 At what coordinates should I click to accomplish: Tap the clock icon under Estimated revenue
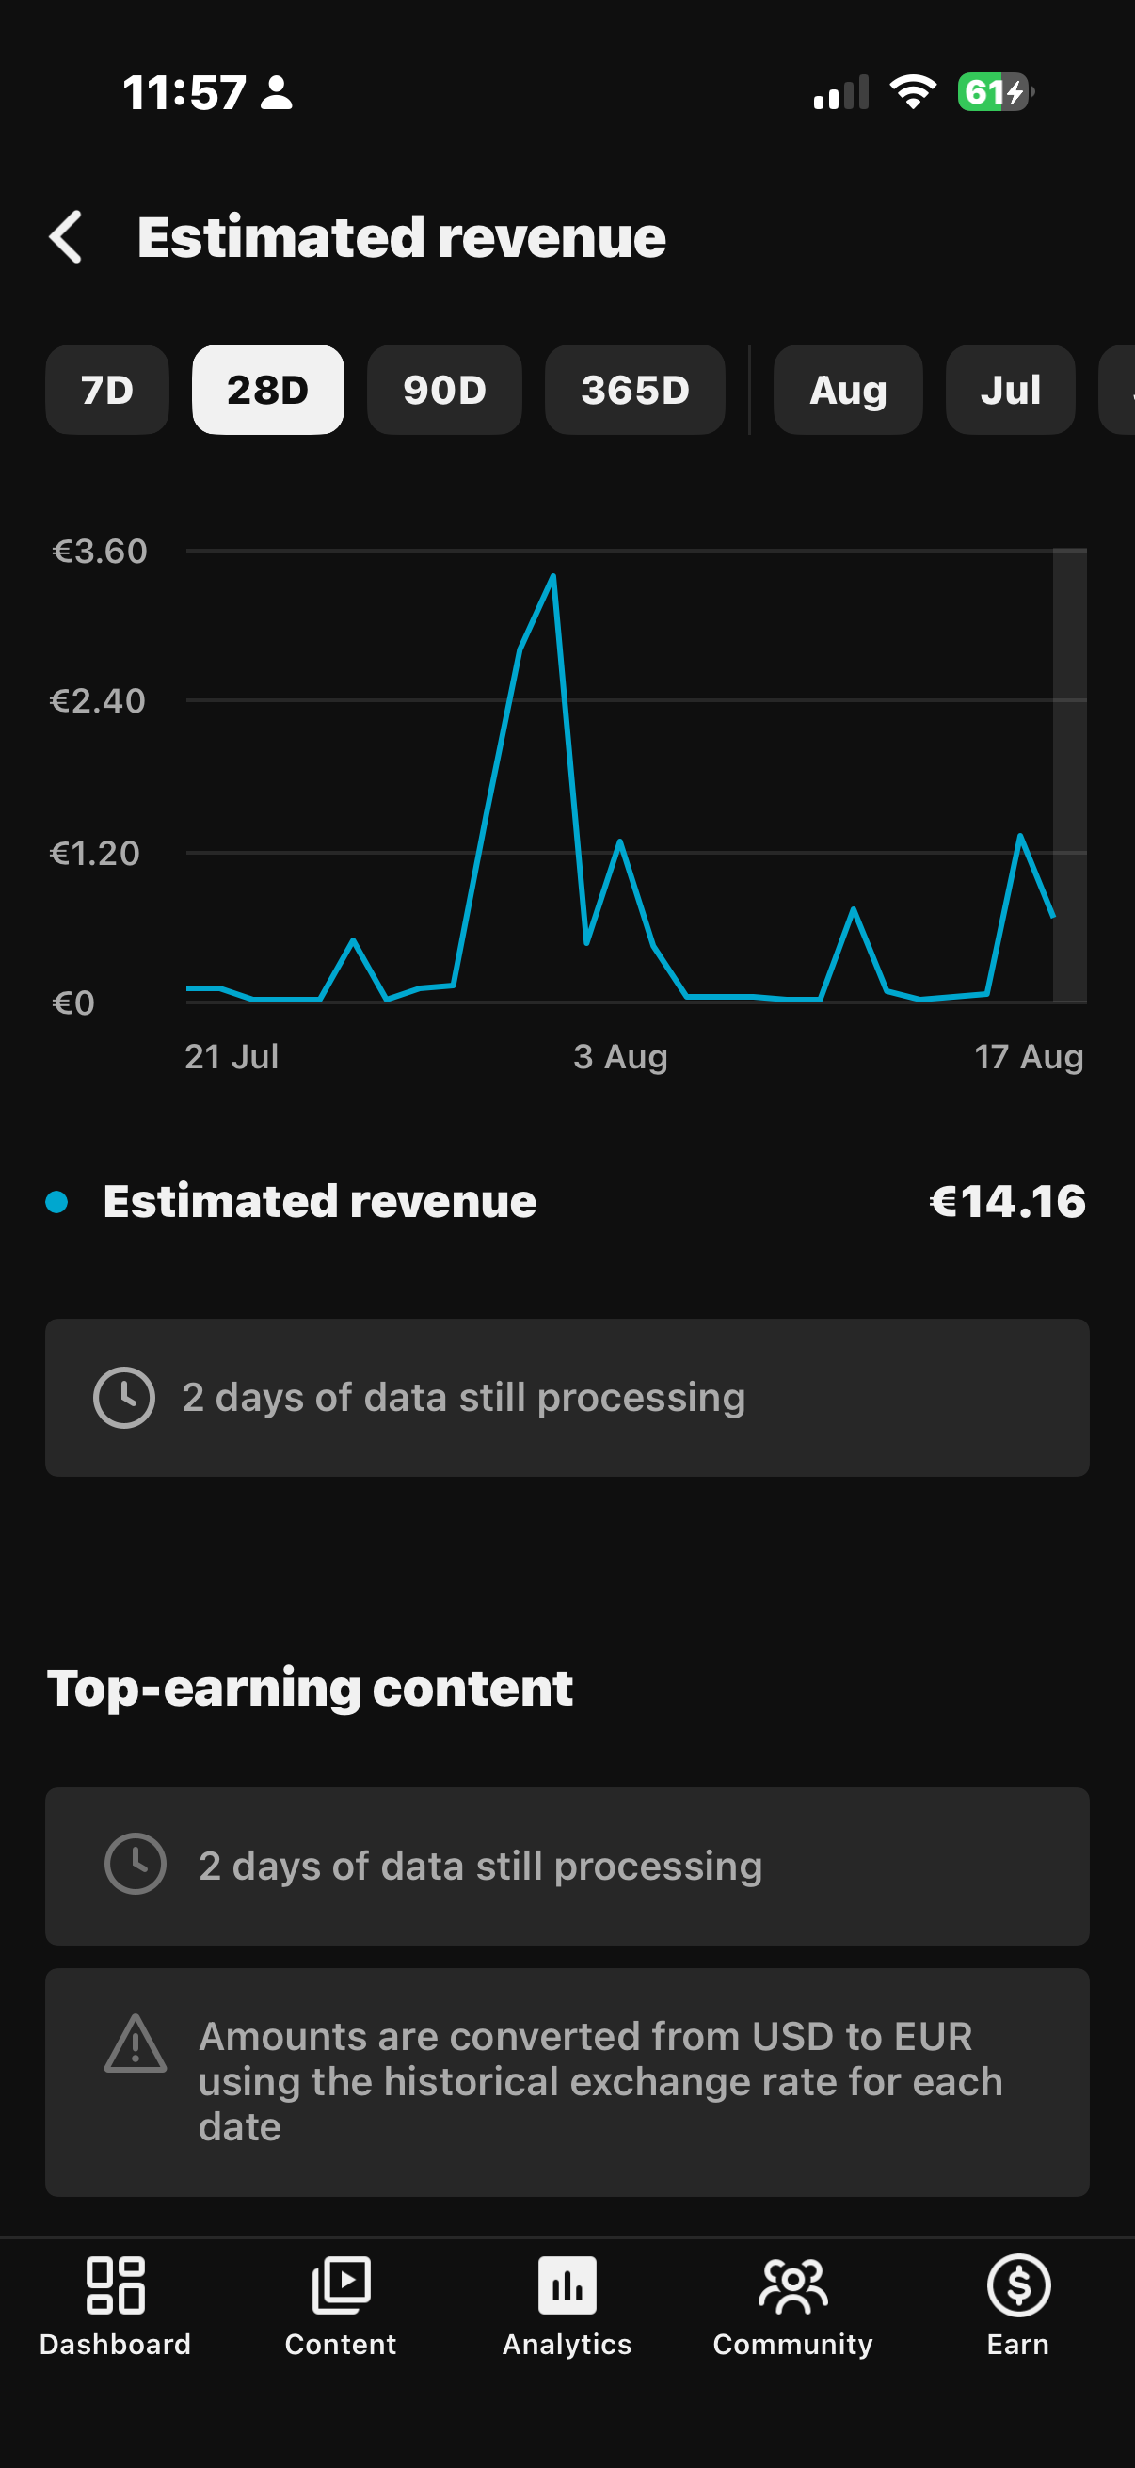(123, 1398)
